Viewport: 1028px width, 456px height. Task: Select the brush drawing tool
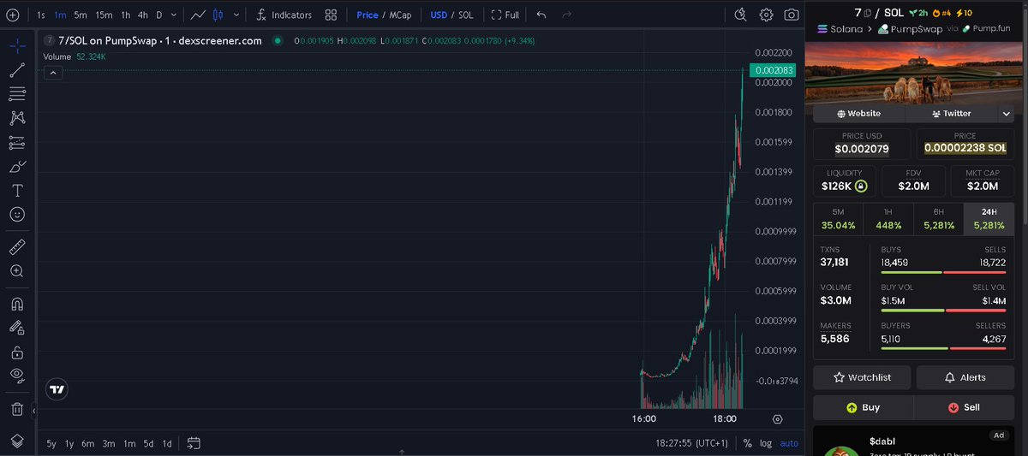point(17,166)
